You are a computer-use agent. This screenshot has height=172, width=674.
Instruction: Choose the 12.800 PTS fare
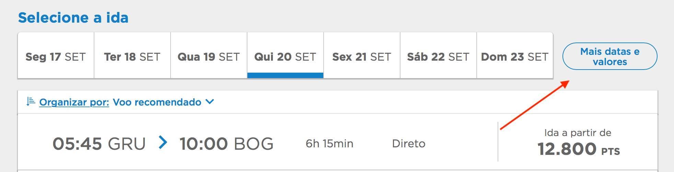point(579,149)
